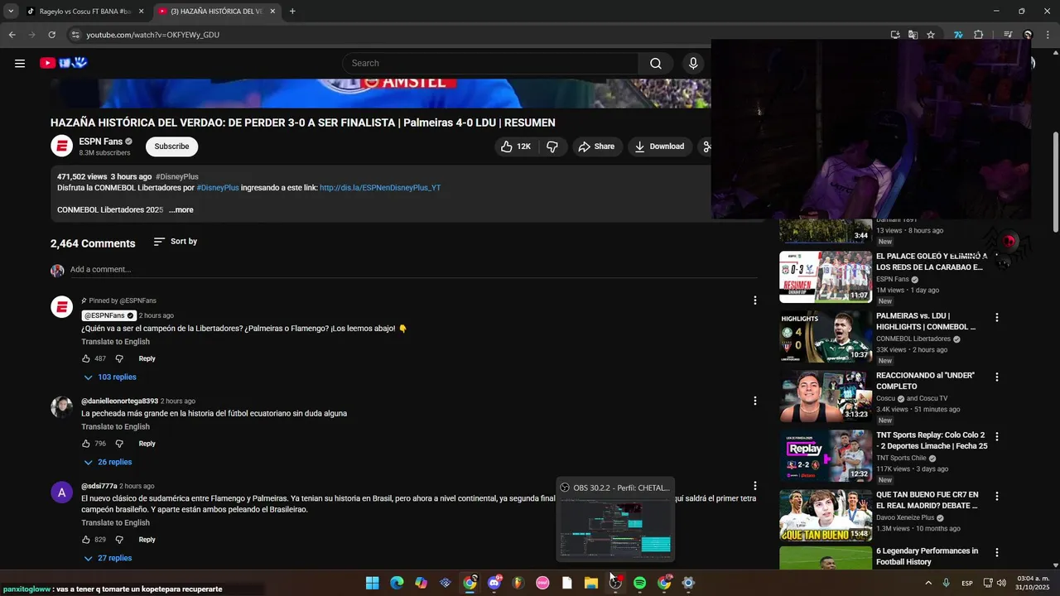Click the YouTube logo

[64, 63]
